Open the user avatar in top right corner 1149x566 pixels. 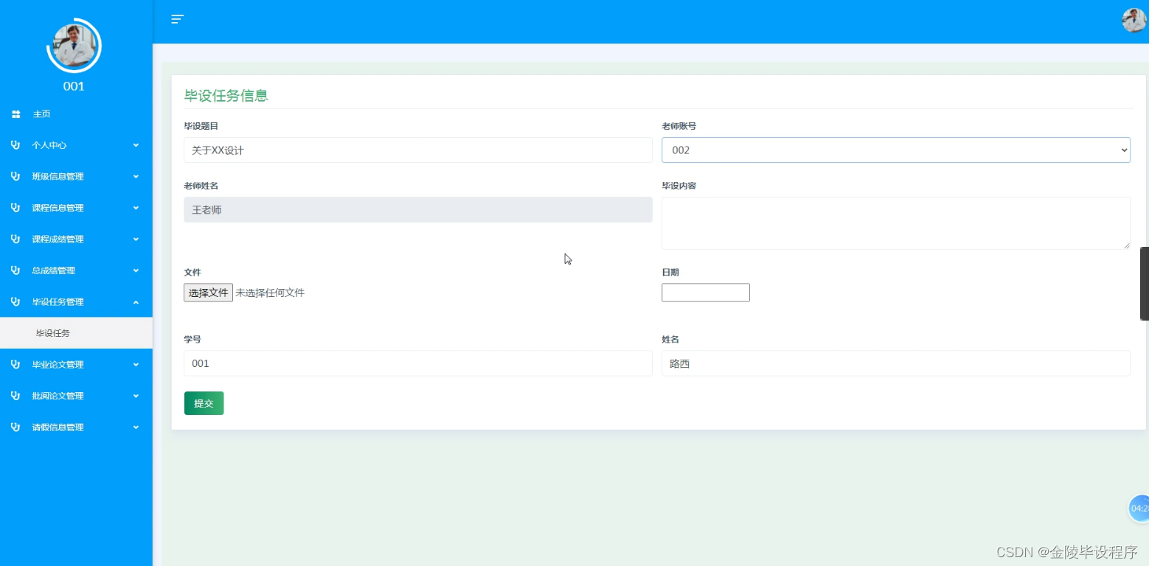[x=1134, y=20]
